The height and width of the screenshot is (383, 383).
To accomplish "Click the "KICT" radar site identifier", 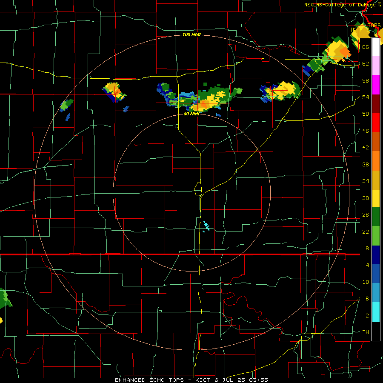I will point(203,380).
